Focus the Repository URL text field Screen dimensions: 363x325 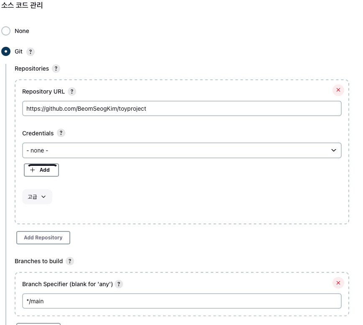[x=182, y=109]
